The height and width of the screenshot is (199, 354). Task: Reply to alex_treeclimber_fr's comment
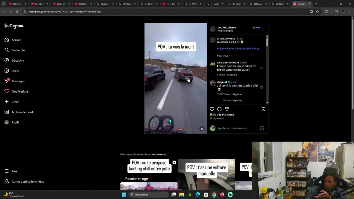tap(232, 75)
